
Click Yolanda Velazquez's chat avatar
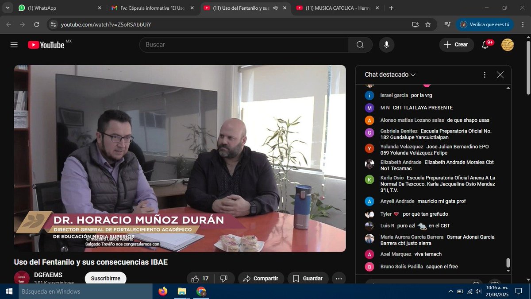pos(369,148)
